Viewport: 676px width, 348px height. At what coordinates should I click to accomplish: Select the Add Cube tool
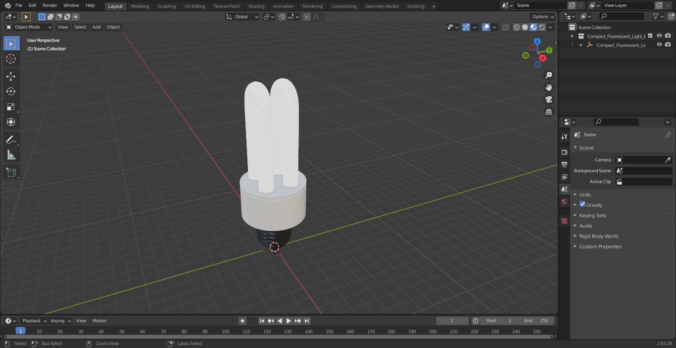click(x=11, y=173)
